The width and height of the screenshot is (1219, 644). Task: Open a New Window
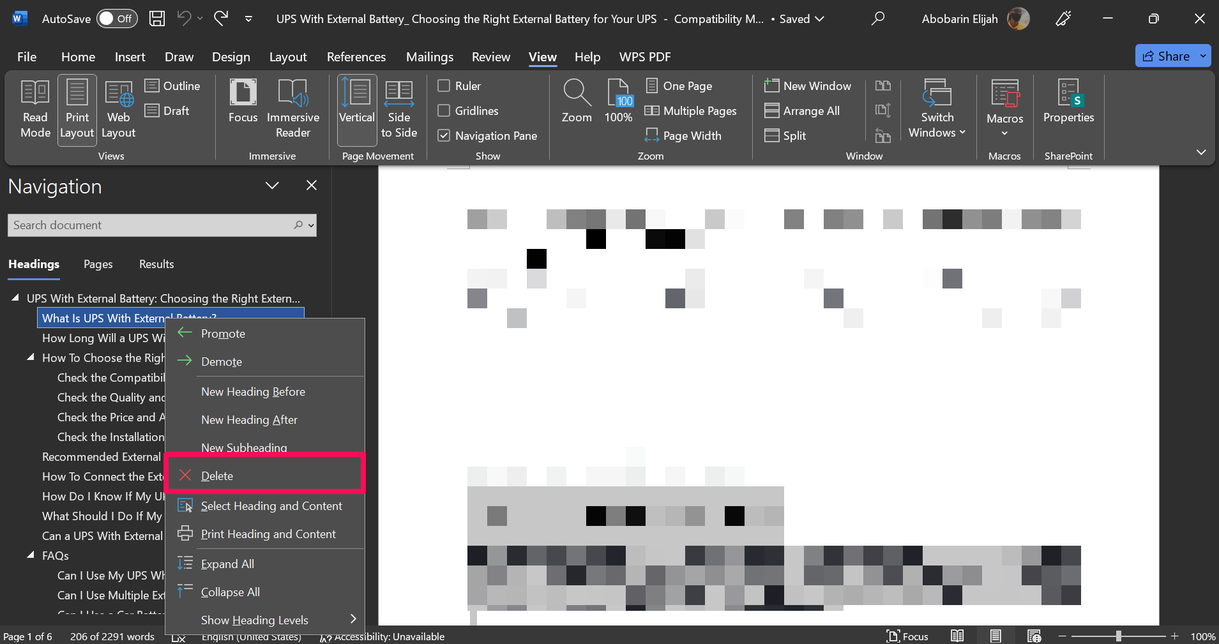(x=808, y=86)
